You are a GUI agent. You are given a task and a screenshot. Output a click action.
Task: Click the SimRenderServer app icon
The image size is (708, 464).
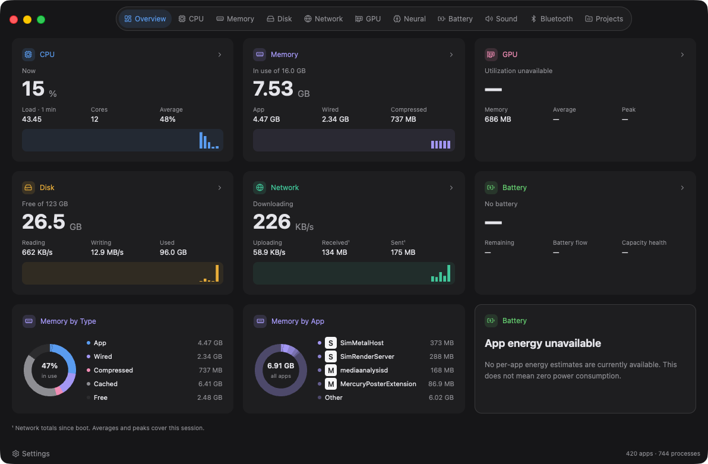[331, 356]
